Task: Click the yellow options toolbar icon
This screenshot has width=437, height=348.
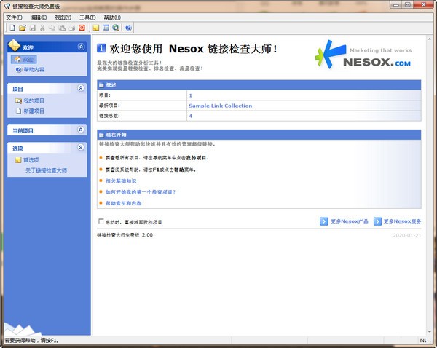Action: coord(95,28)
